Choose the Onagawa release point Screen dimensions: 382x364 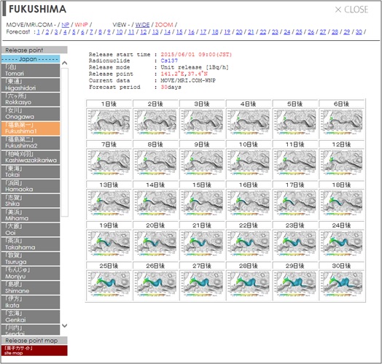pyautogui.click(x=31, y=114)
